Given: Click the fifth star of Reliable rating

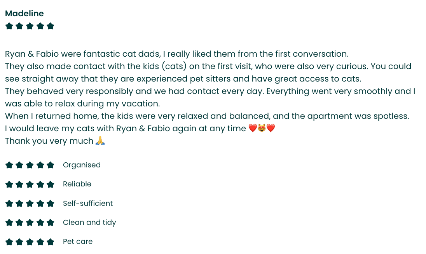Looking at the screenshot, I should [50, 184].
